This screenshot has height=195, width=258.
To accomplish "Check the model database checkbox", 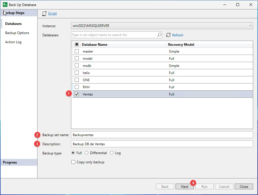I will coord(77,58).
